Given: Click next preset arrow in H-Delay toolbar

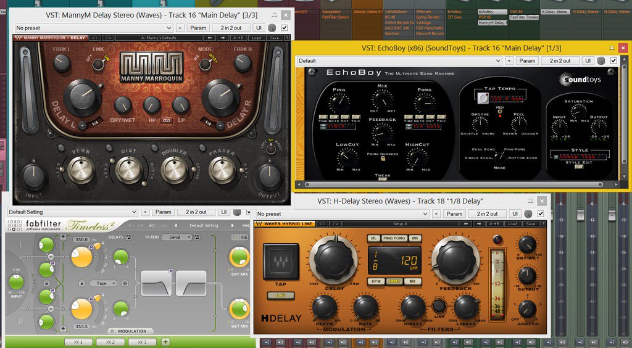Looking at the screenshot, I should (480, 224).
